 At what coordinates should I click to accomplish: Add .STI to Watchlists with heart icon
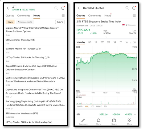[x=131, y=25]
